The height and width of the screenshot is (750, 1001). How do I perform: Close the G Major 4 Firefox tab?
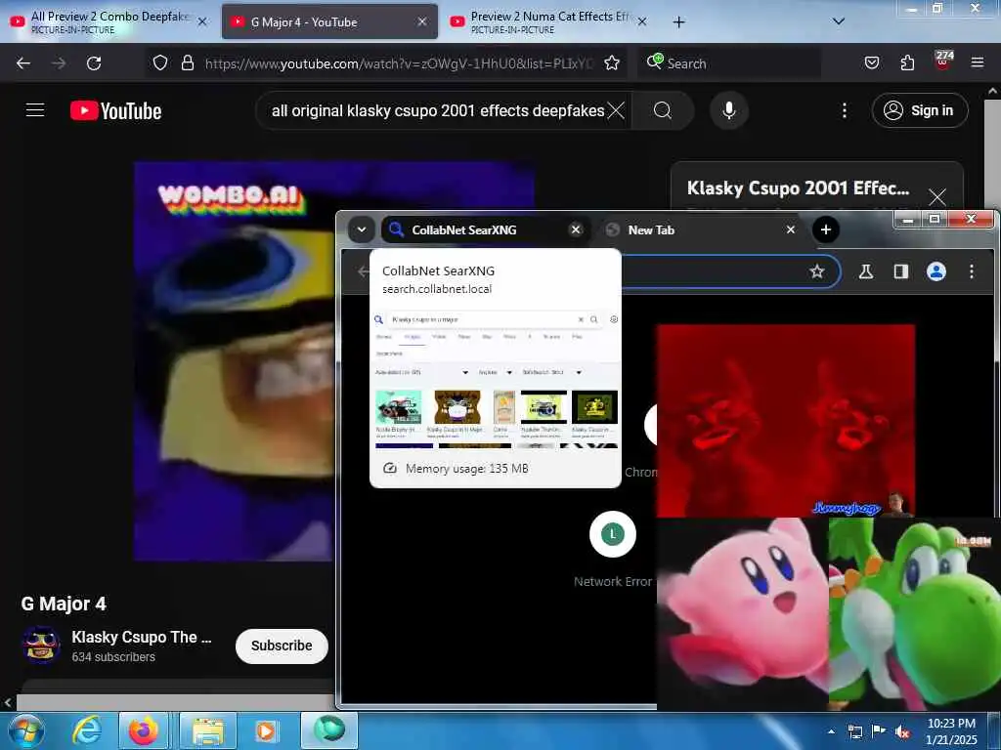tap(422, 21)
